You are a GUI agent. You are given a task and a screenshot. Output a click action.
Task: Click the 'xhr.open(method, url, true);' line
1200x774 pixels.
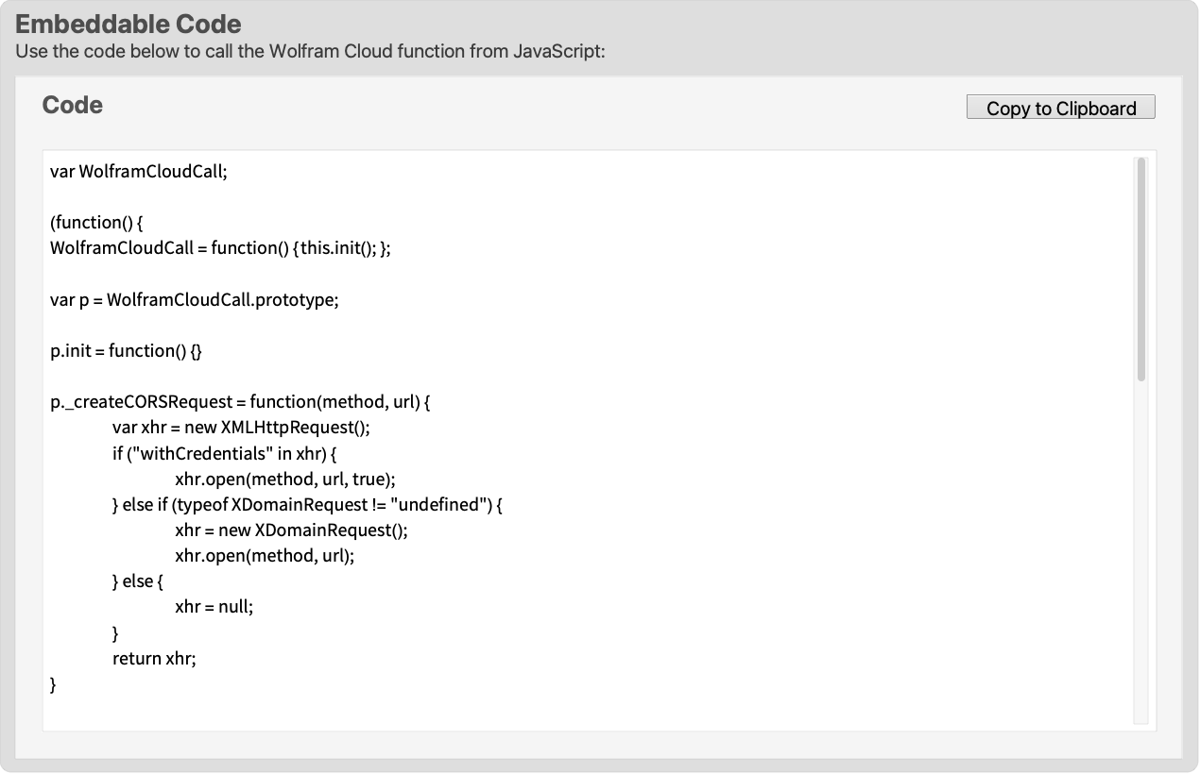[x=284, y=479]
